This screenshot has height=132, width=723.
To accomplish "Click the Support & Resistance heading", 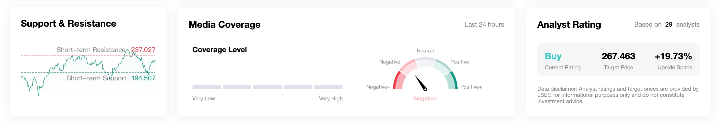I will (69, 24).
